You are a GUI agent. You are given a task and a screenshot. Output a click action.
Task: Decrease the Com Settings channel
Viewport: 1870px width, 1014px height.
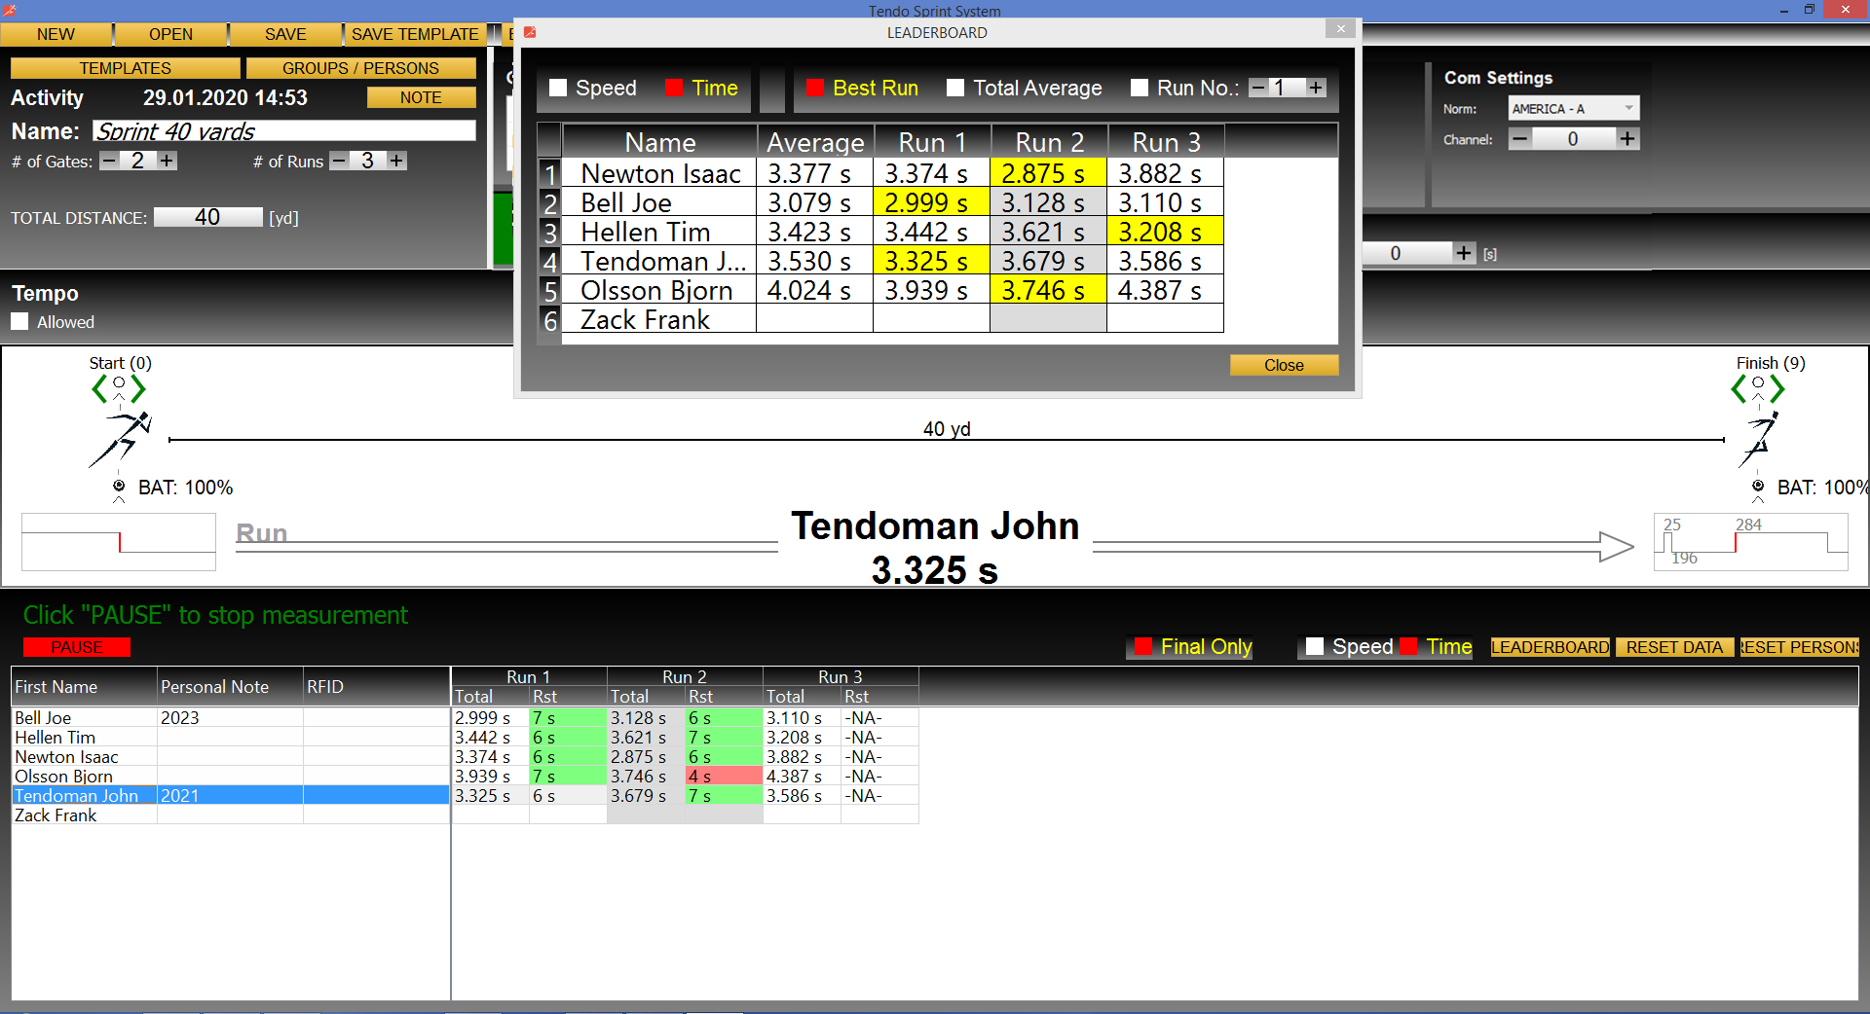[x=1520, y=139]
